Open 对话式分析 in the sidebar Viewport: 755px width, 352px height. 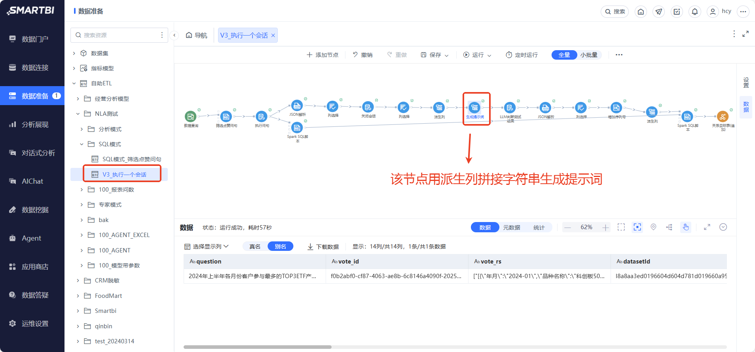point(32,153)
